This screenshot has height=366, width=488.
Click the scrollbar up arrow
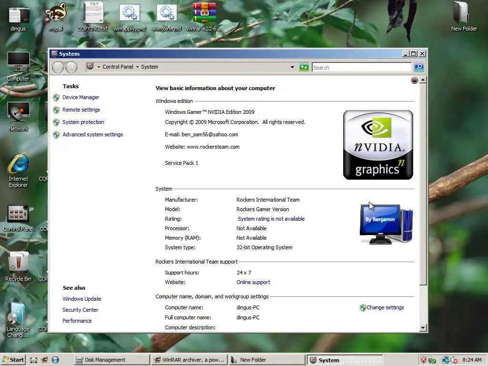pyautogui.click(x=423, y=80)
